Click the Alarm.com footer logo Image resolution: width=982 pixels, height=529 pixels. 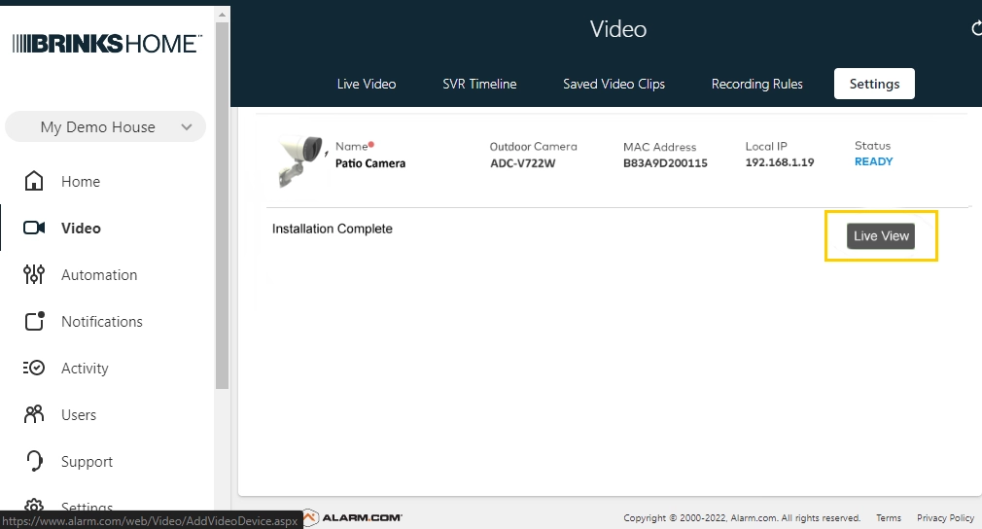click(353, 517)
